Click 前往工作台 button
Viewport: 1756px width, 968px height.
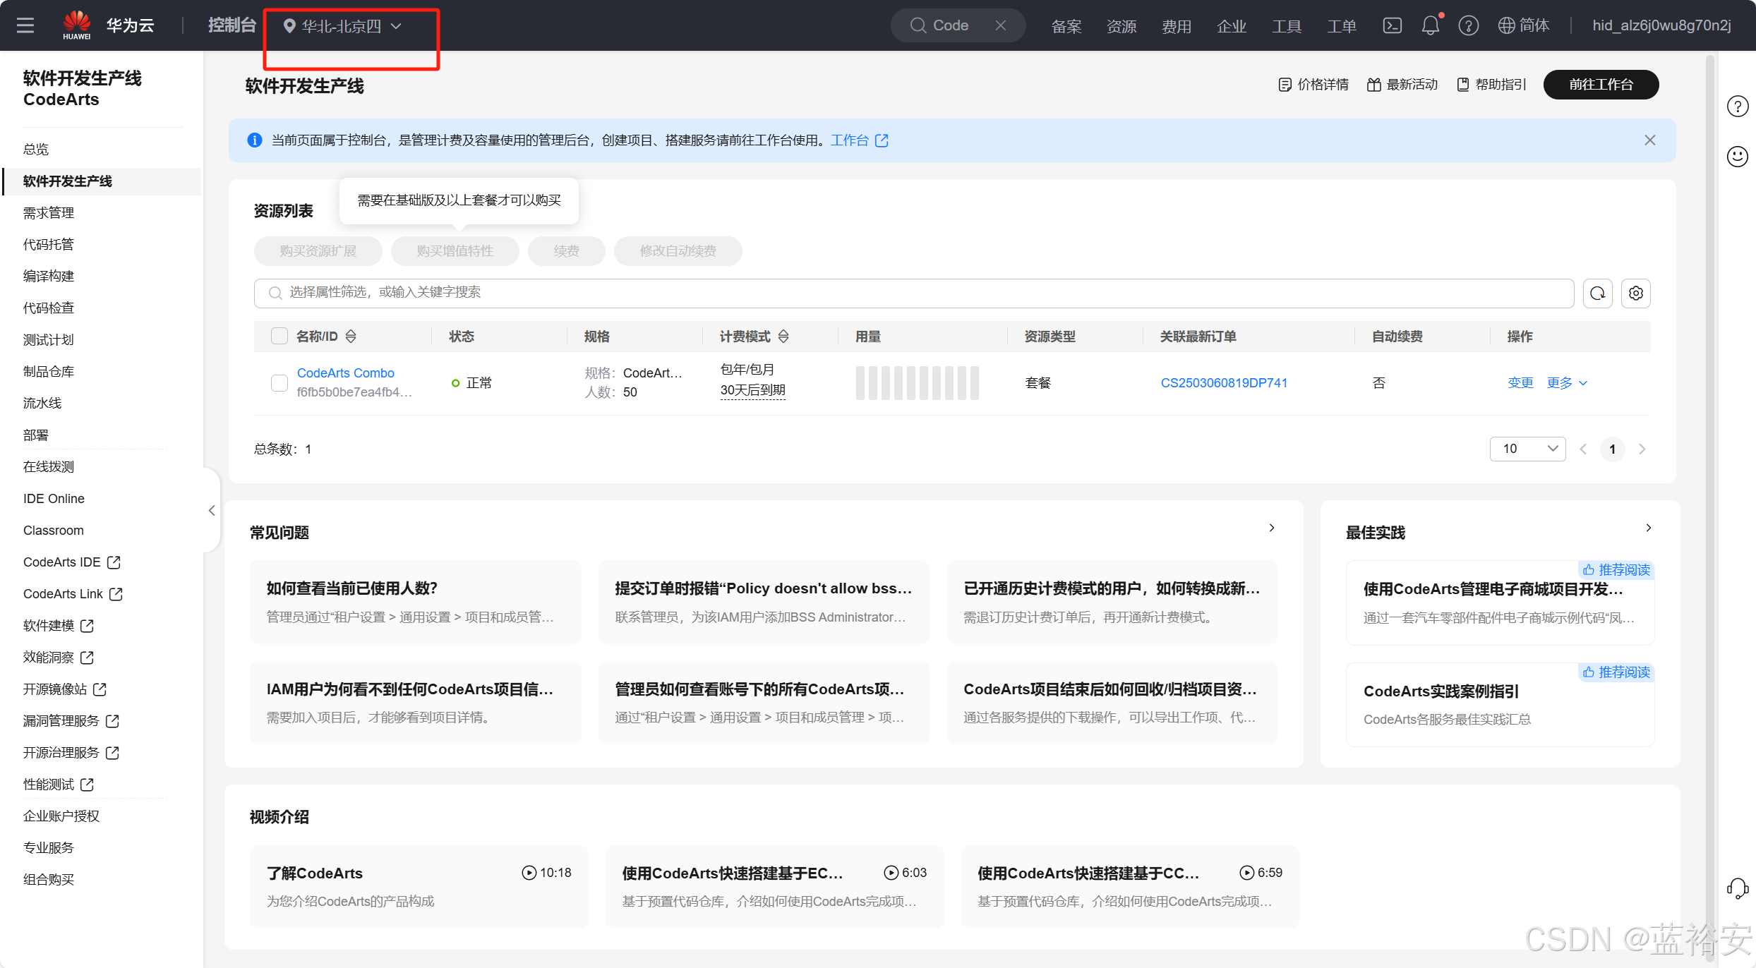tap(1601, 85)
